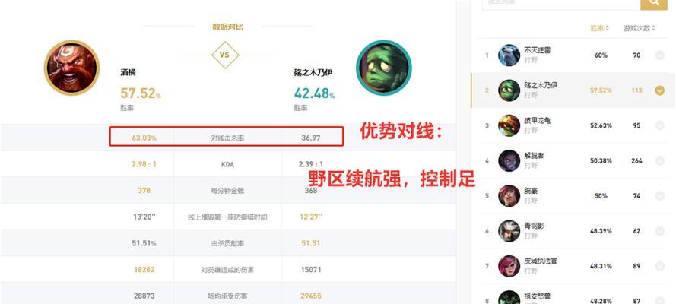Click the hero search input field

[561, 4]
